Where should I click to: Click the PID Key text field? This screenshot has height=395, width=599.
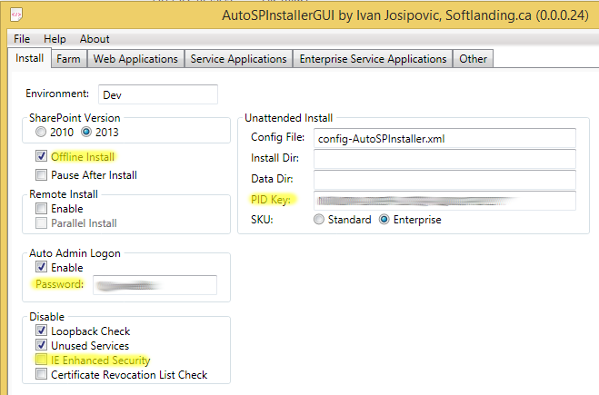[x=444, y=201]
